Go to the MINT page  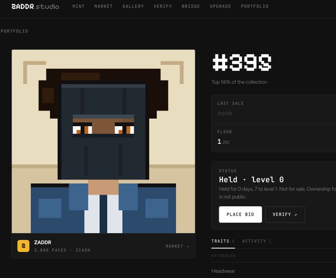click(79, 6)
